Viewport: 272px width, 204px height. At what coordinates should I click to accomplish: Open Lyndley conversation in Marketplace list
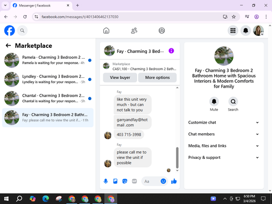point(48,79)
